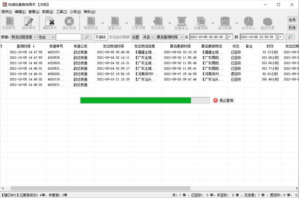Click the 清空表格 (clear table) icon
This screenshot has width=299, height=198.
coord(69,21)
